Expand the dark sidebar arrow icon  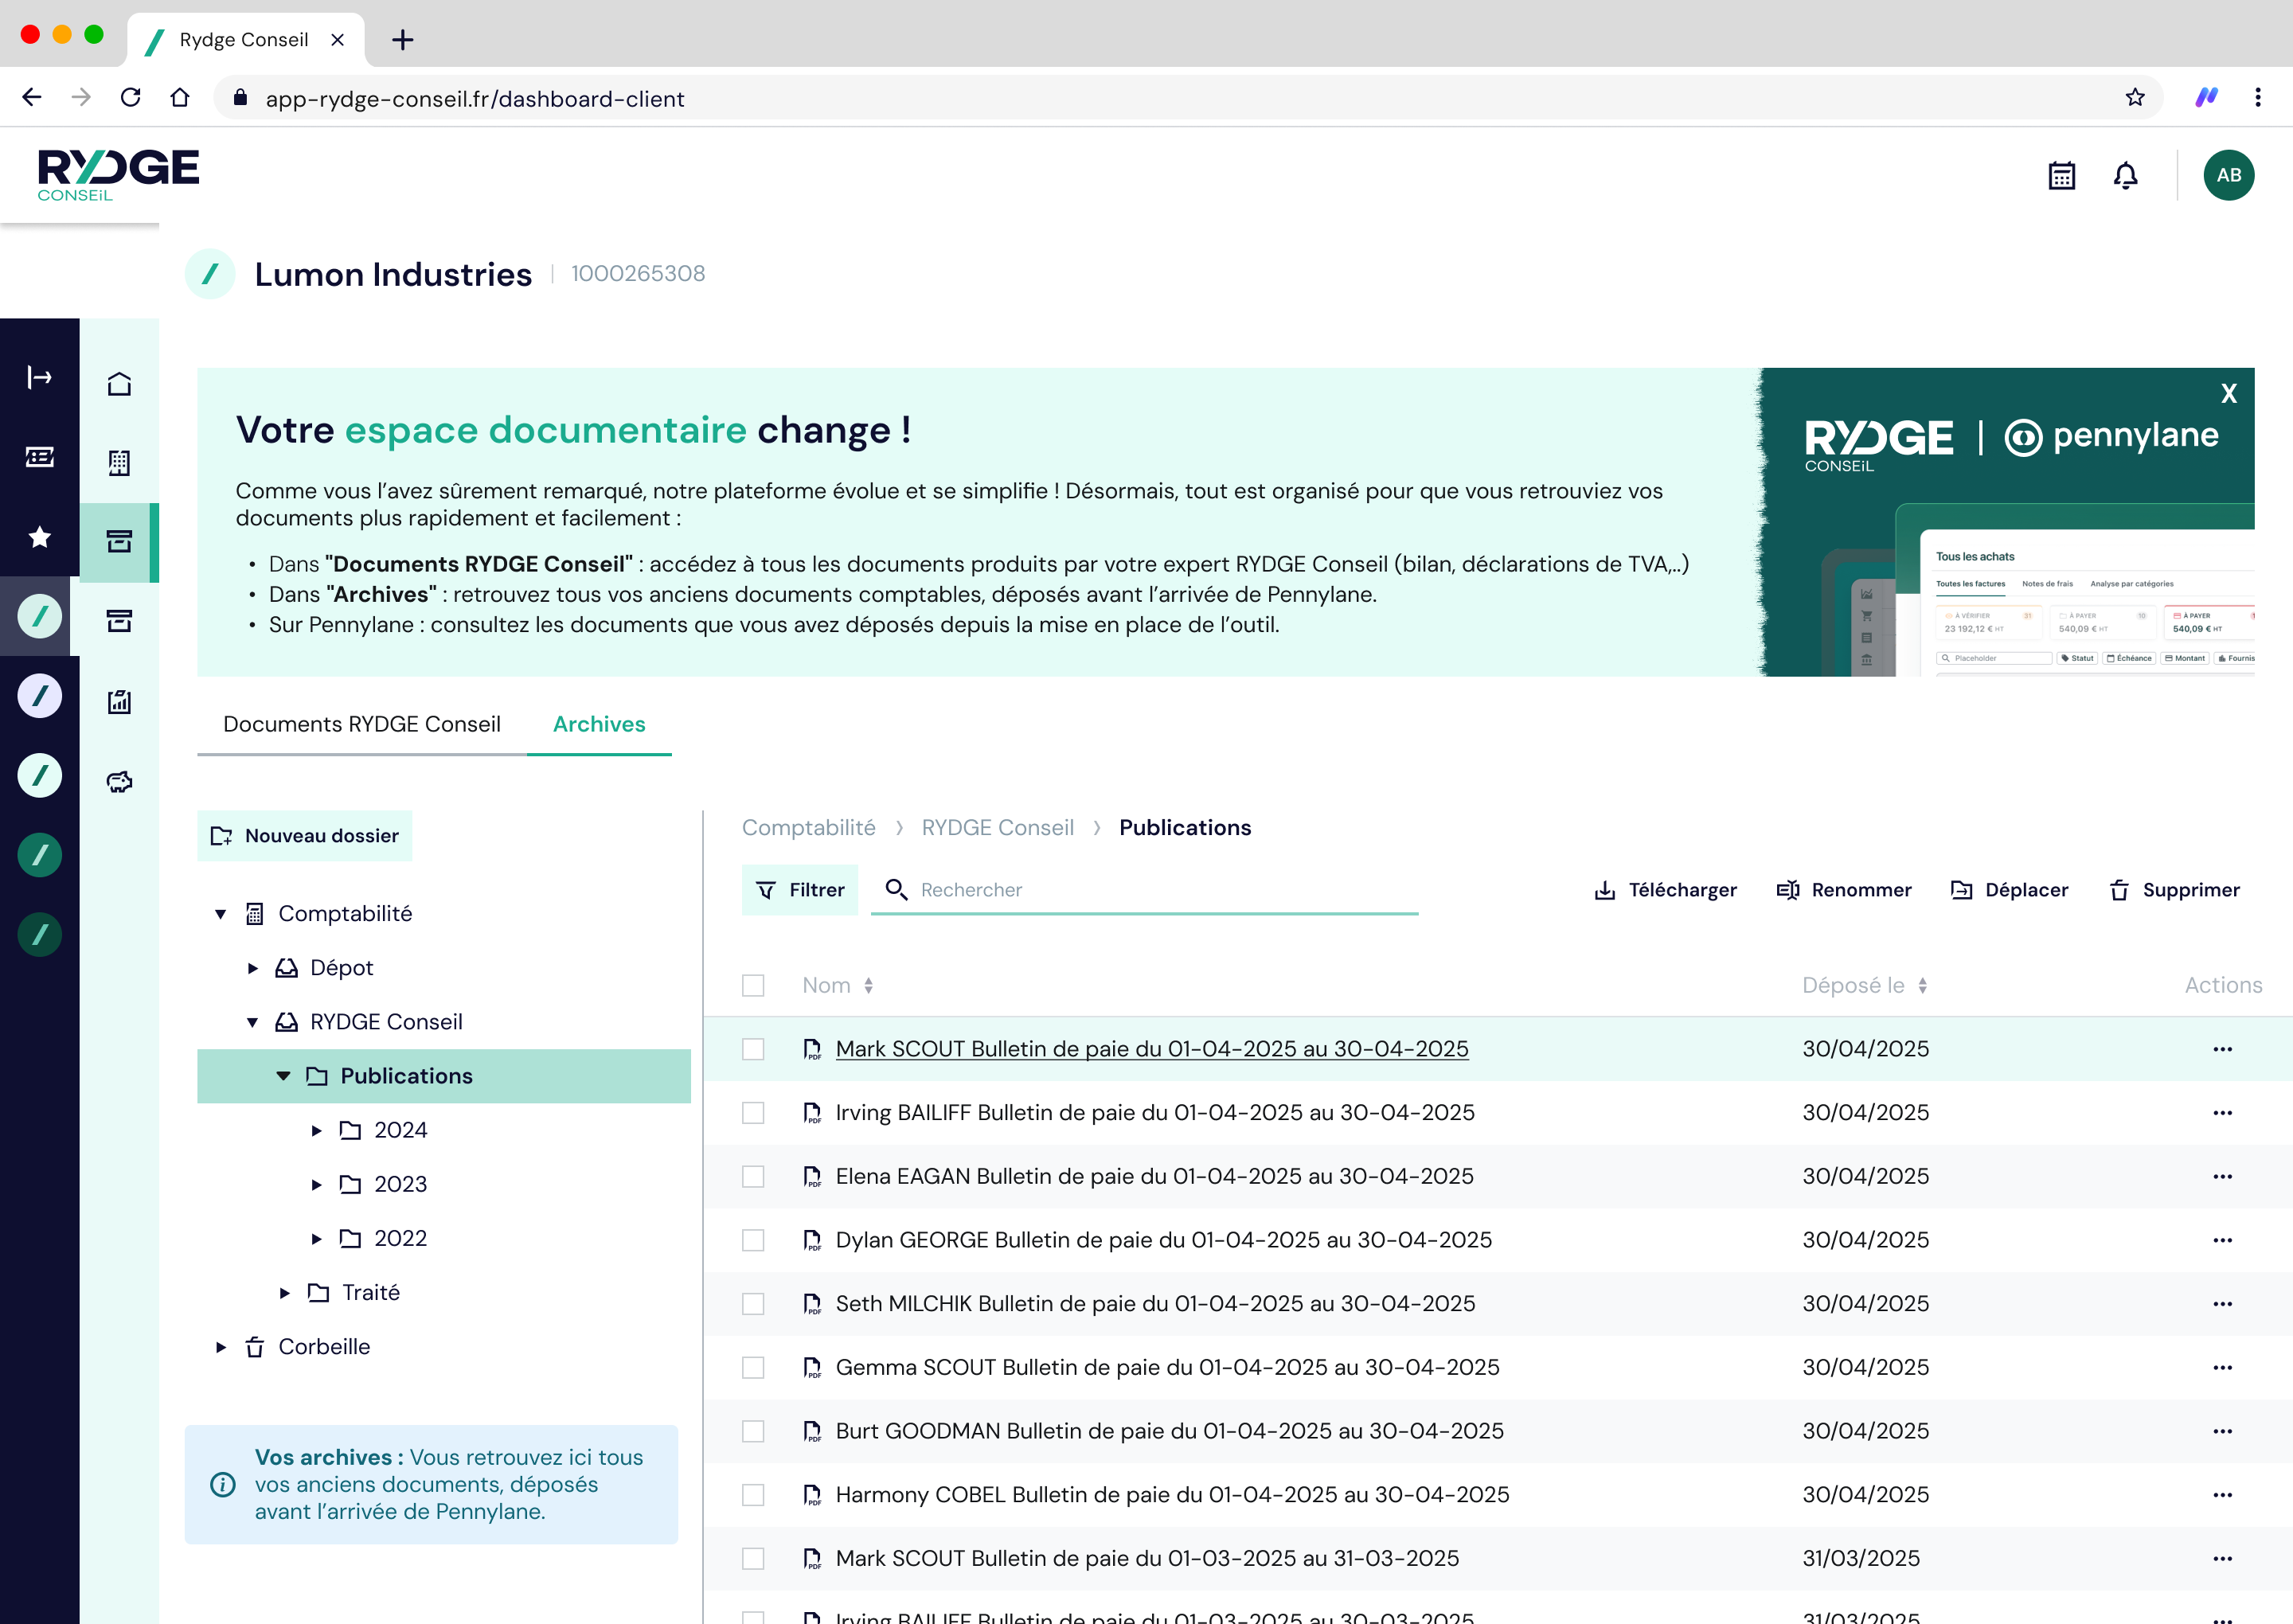tap(39, 377)
